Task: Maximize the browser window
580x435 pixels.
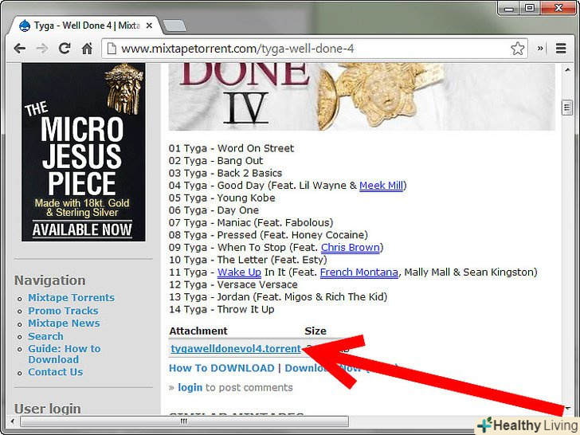Action: 530,7
